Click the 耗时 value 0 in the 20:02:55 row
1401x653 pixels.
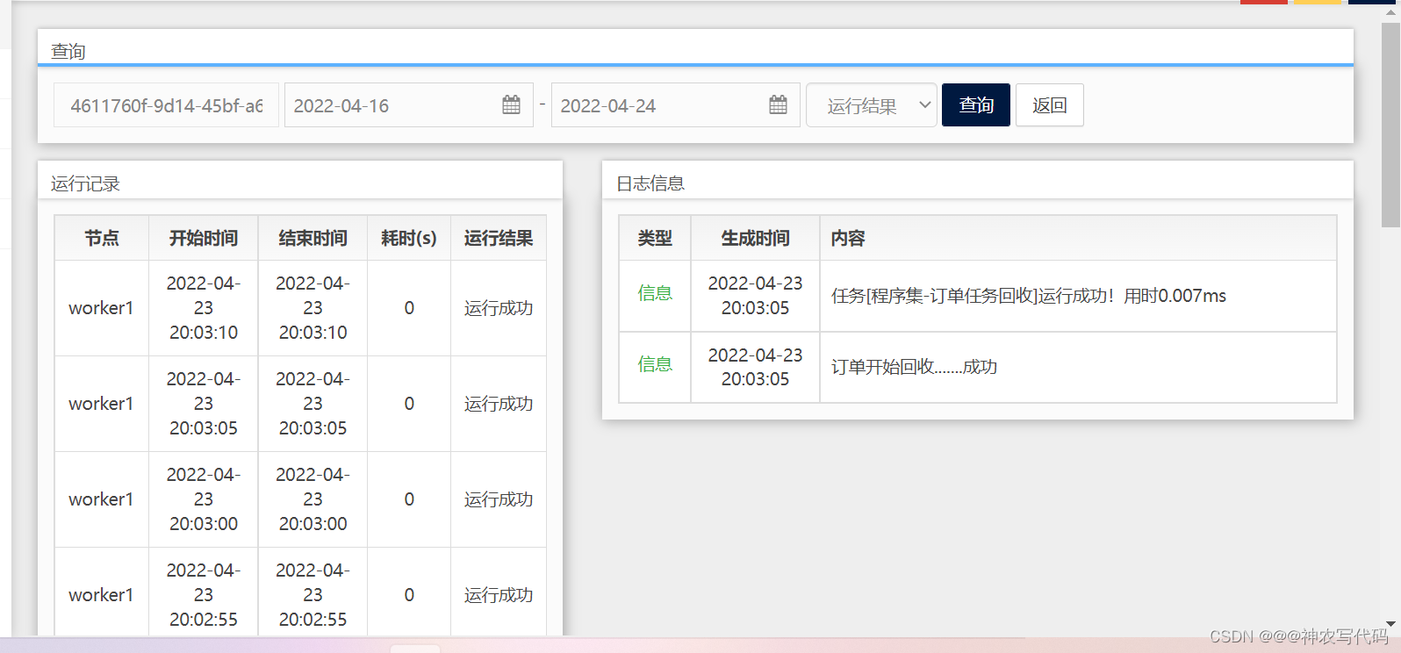pos(409,595)
